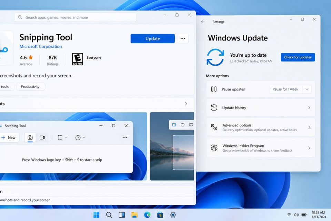This screenshot has width=331, height=221.
Task: Click the orange rating star icon
Action: click(x=31, y=57)
